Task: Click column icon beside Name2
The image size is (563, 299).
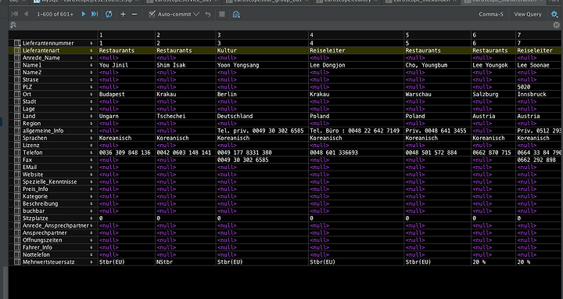Action: [17, 72]
